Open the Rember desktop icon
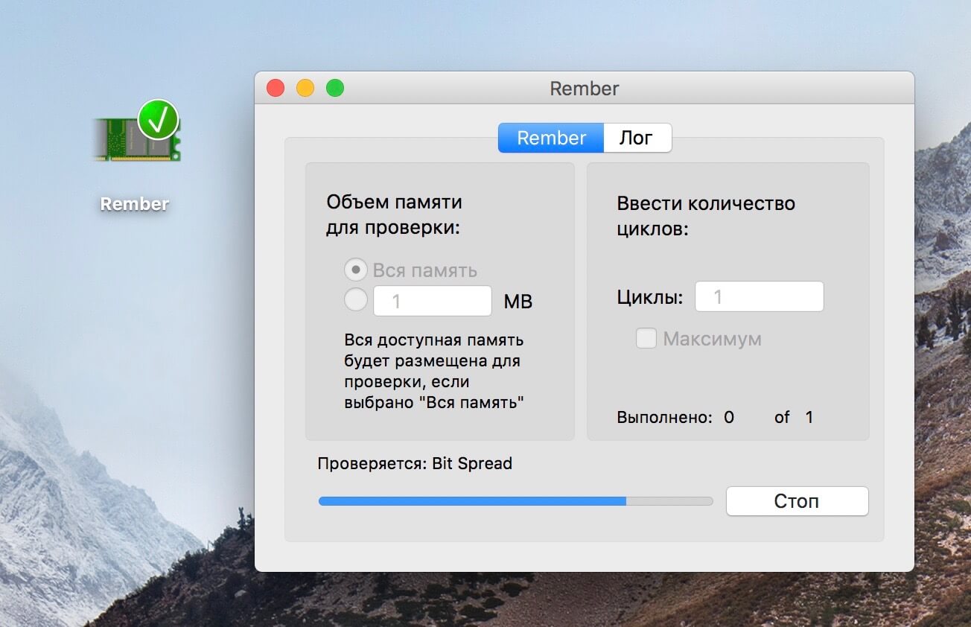This screenshot has height=627, width=971. pos(137,133)
